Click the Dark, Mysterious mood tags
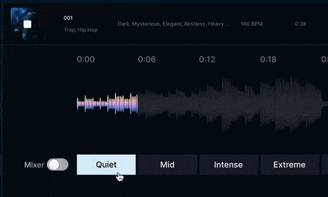328x197 pixels. click(173, 24)
